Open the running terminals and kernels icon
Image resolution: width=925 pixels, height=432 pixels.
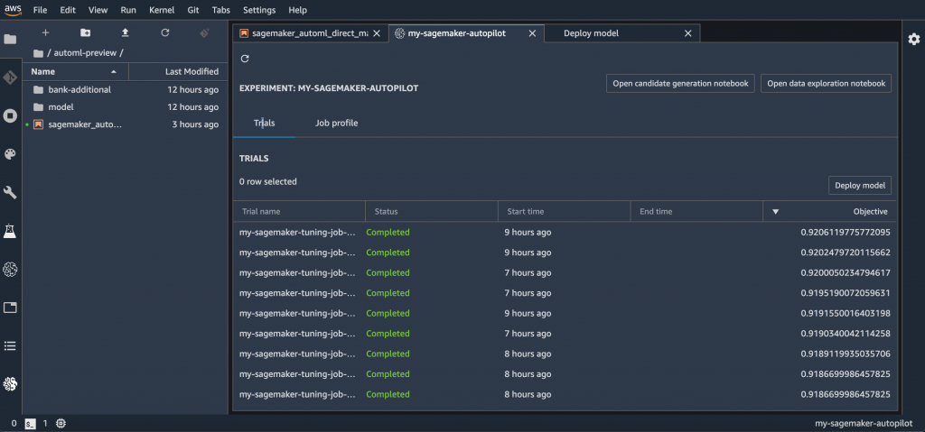coord(11,115)
